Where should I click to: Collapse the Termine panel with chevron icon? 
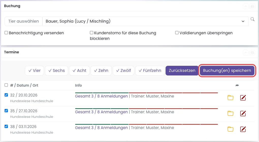tap(246, 53)
